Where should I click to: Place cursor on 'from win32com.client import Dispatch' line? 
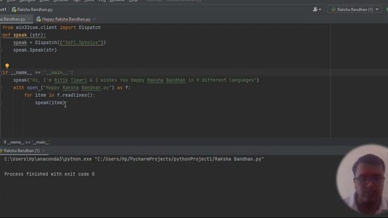click(x=52, y=27)
